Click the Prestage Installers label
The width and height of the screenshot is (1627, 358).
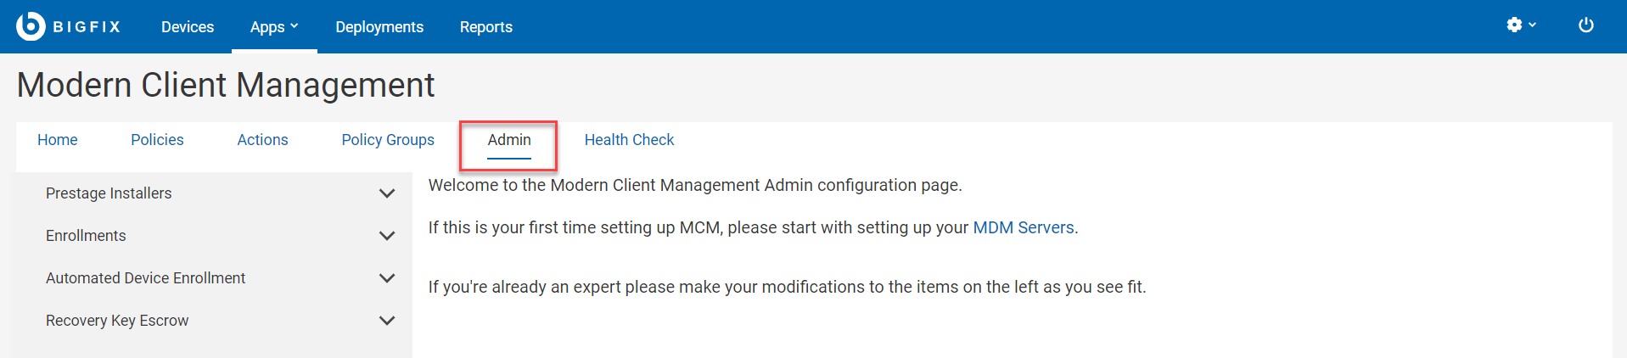[109, 193]
